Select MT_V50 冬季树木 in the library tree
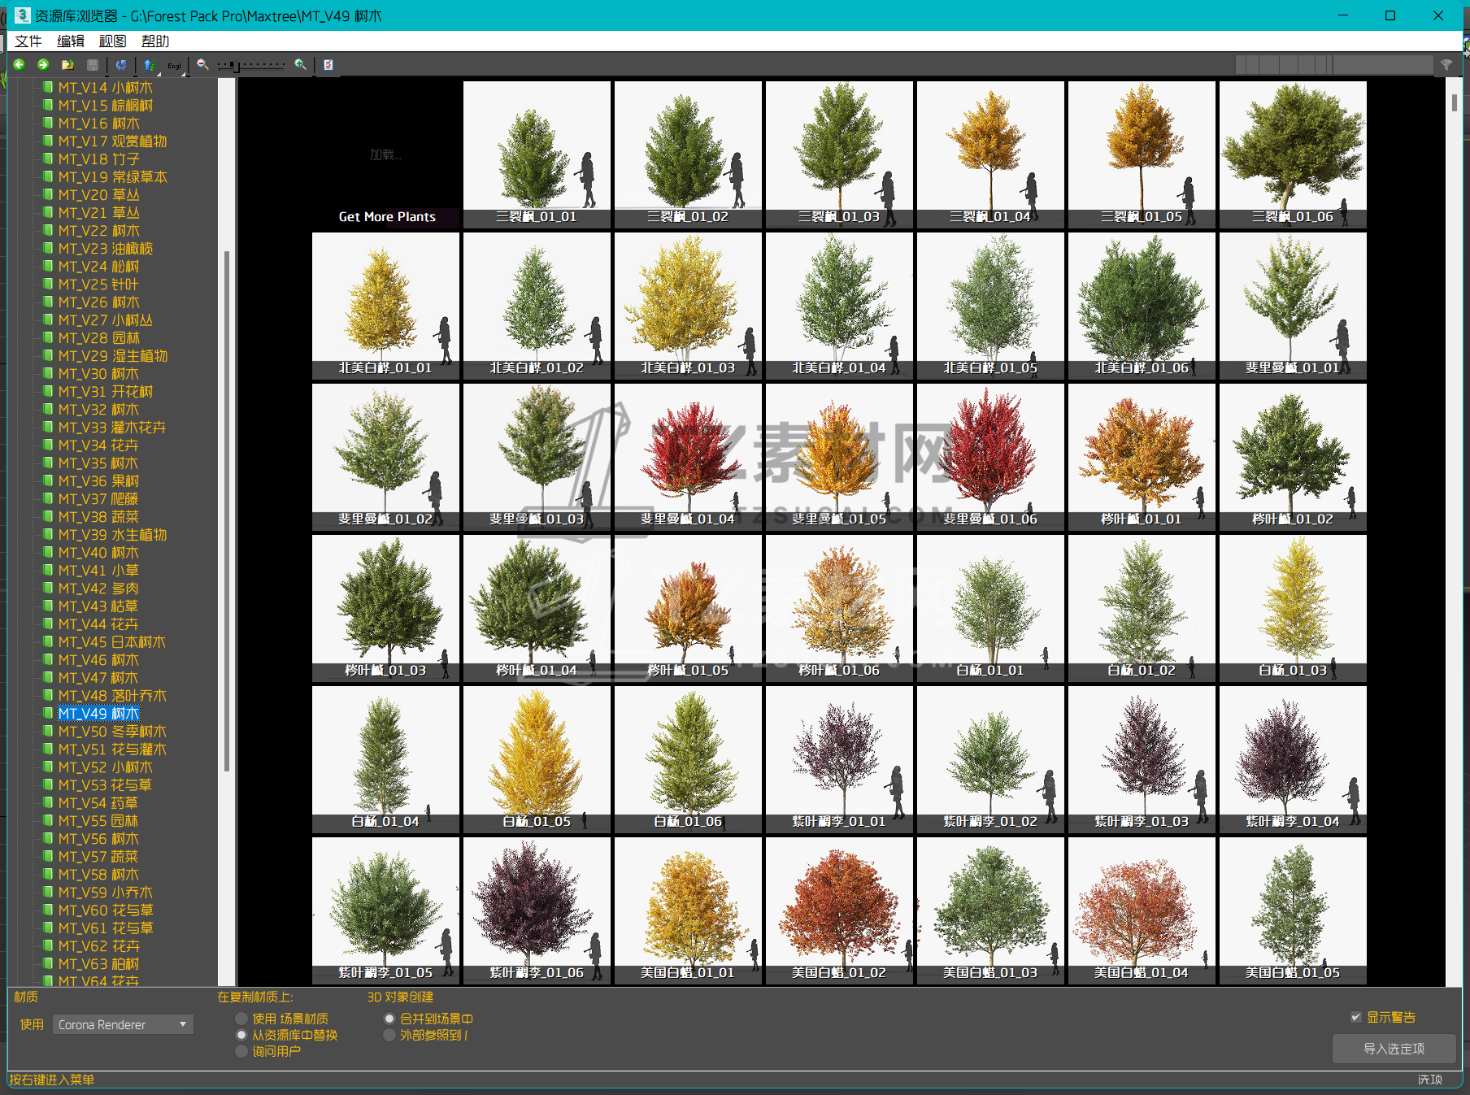This screenshot has height=1095, width=1470. click(x=112, y=732)
